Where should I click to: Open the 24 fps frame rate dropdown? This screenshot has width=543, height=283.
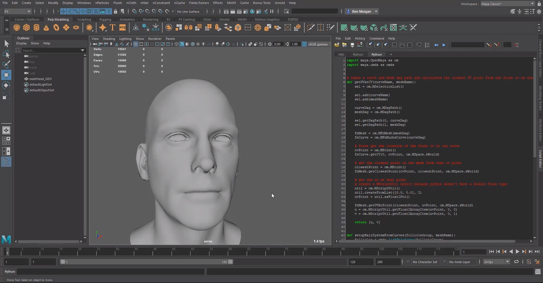pos(496,262)
